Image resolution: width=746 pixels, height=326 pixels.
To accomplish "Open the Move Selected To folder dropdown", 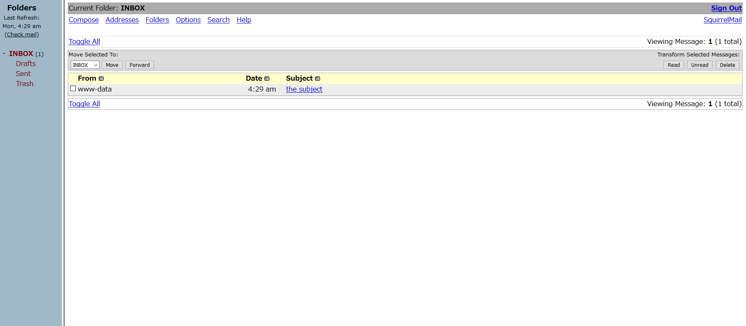I will click(85, 65).
